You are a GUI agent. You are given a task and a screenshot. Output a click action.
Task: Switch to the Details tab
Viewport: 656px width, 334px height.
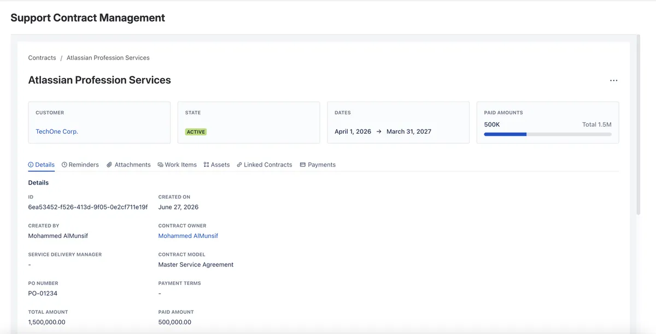[42, 165]
